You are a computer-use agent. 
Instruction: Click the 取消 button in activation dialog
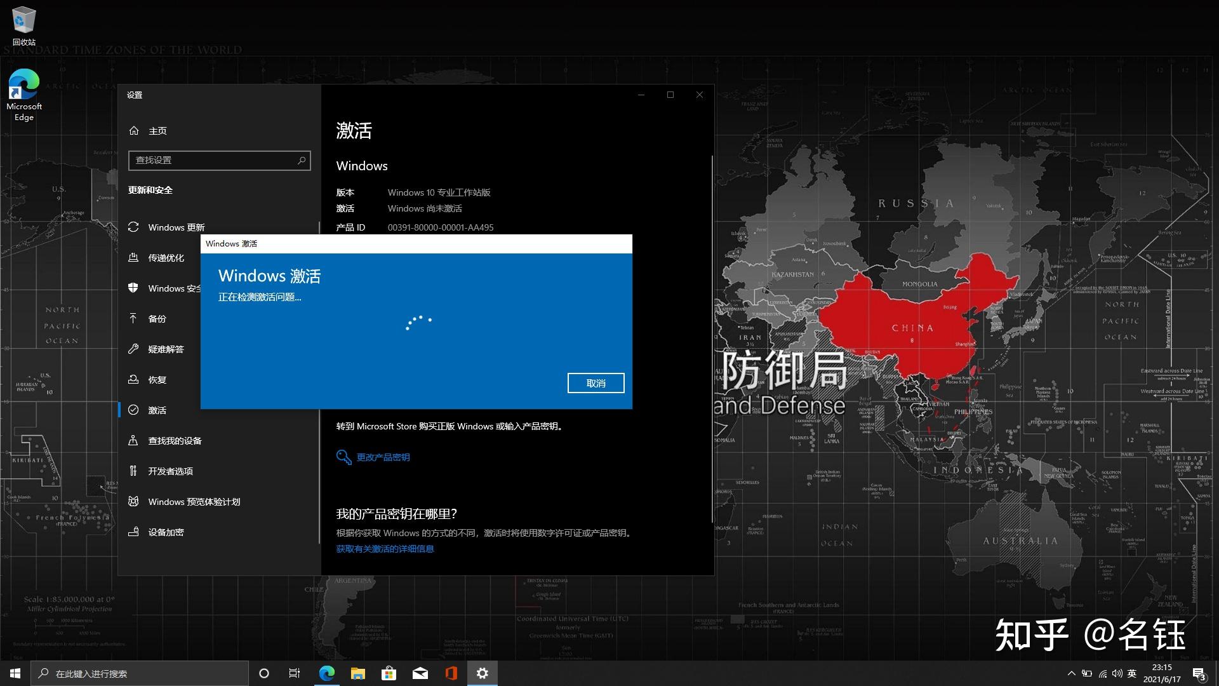595,383
